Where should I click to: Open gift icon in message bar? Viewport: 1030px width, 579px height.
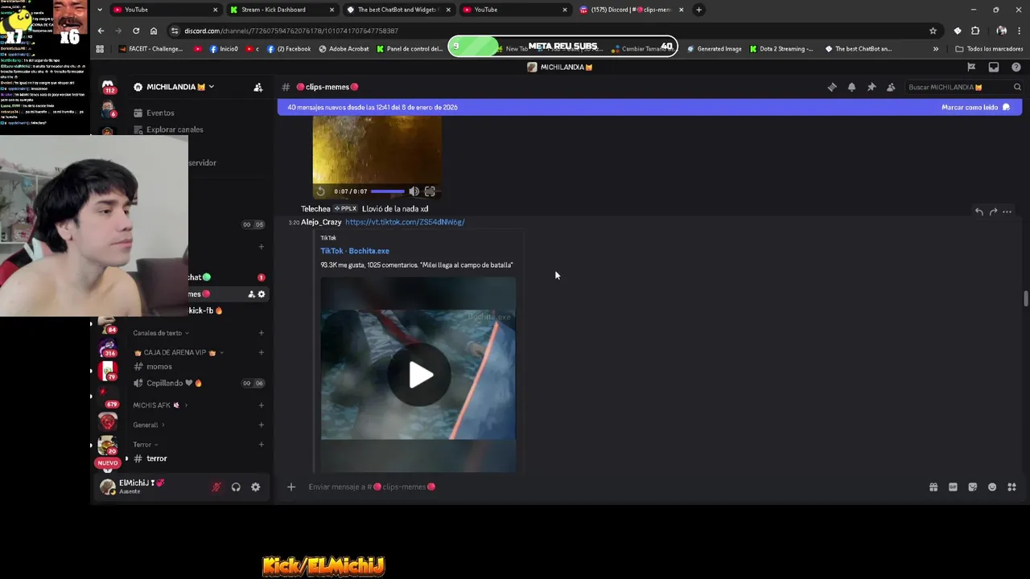click(x=933, y=487)
